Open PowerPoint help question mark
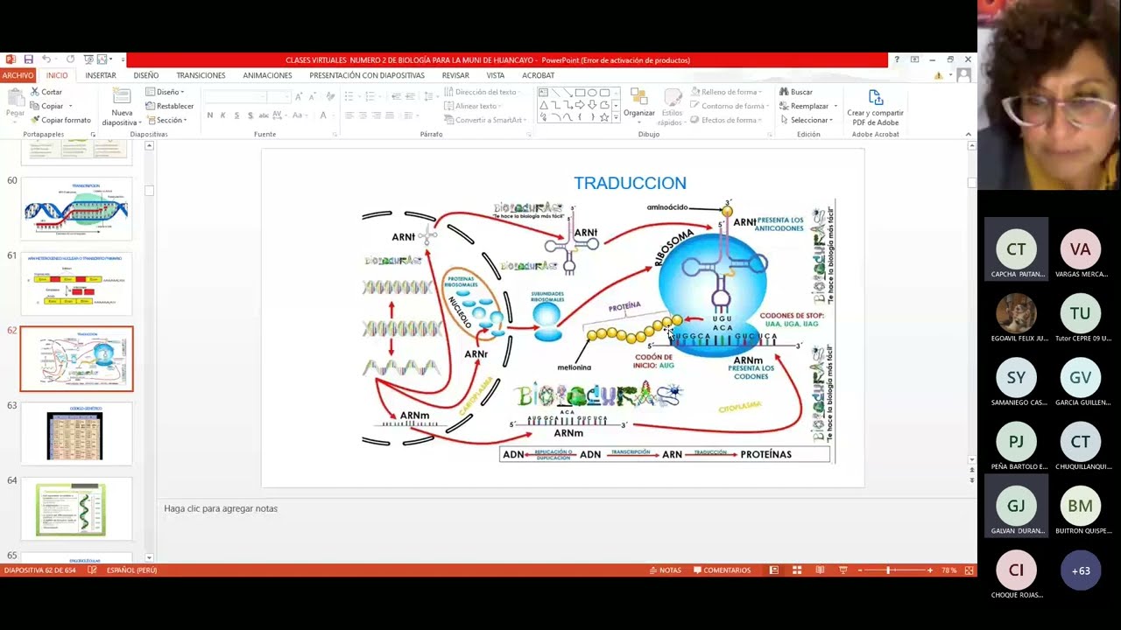 [x=897, y=59]
